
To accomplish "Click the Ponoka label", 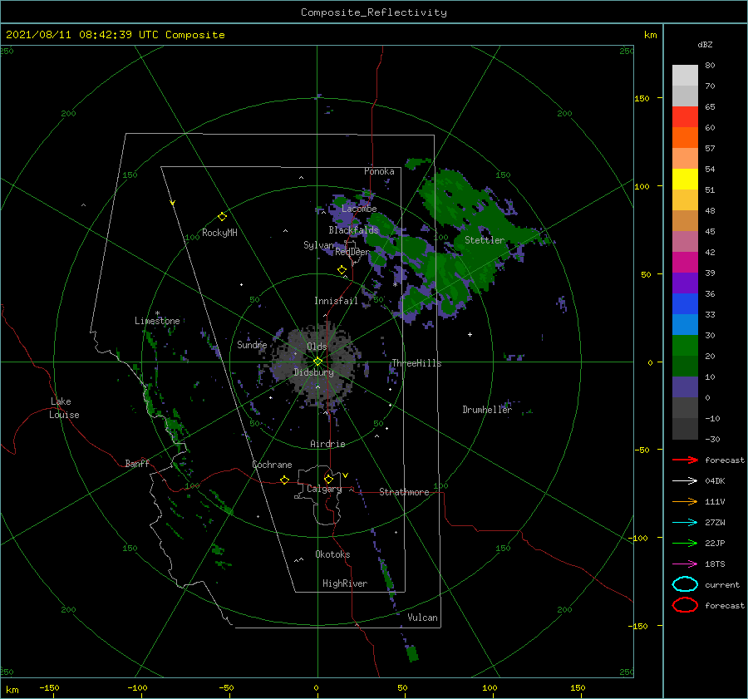I will coord(379,171).
